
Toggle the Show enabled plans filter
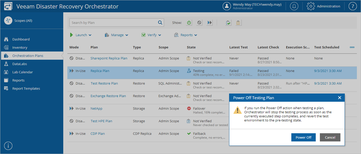click(189, 23)
